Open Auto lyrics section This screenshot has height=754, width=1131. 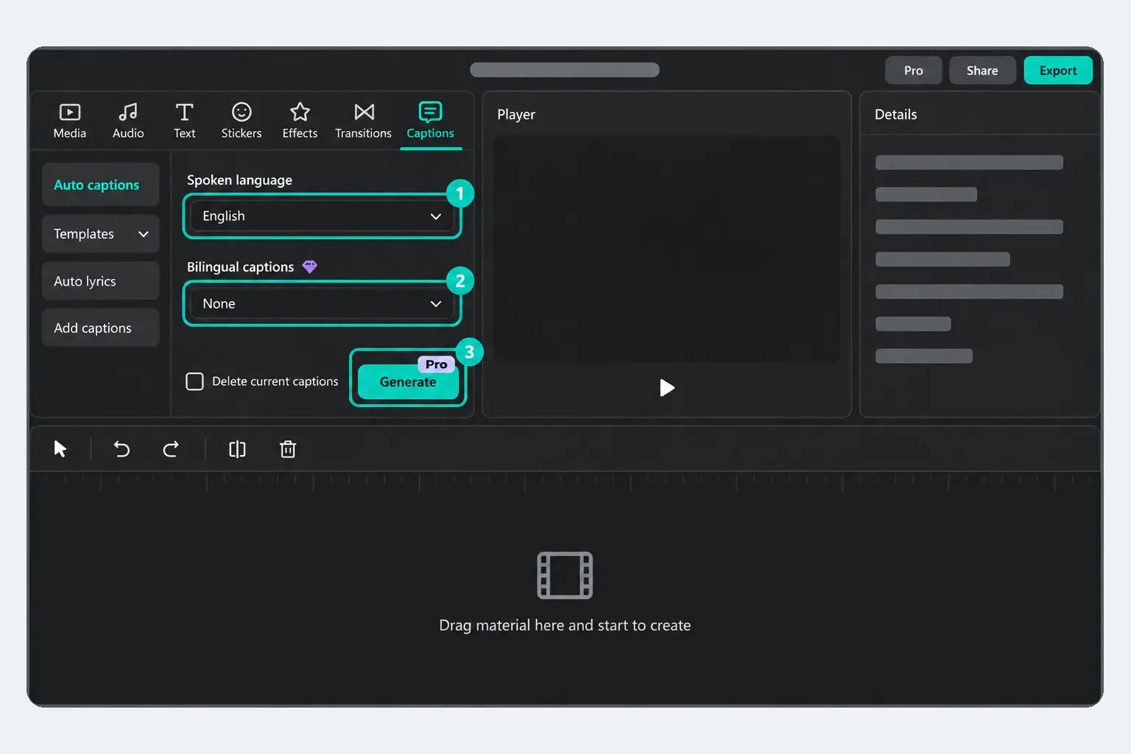(x=101, y=281)
